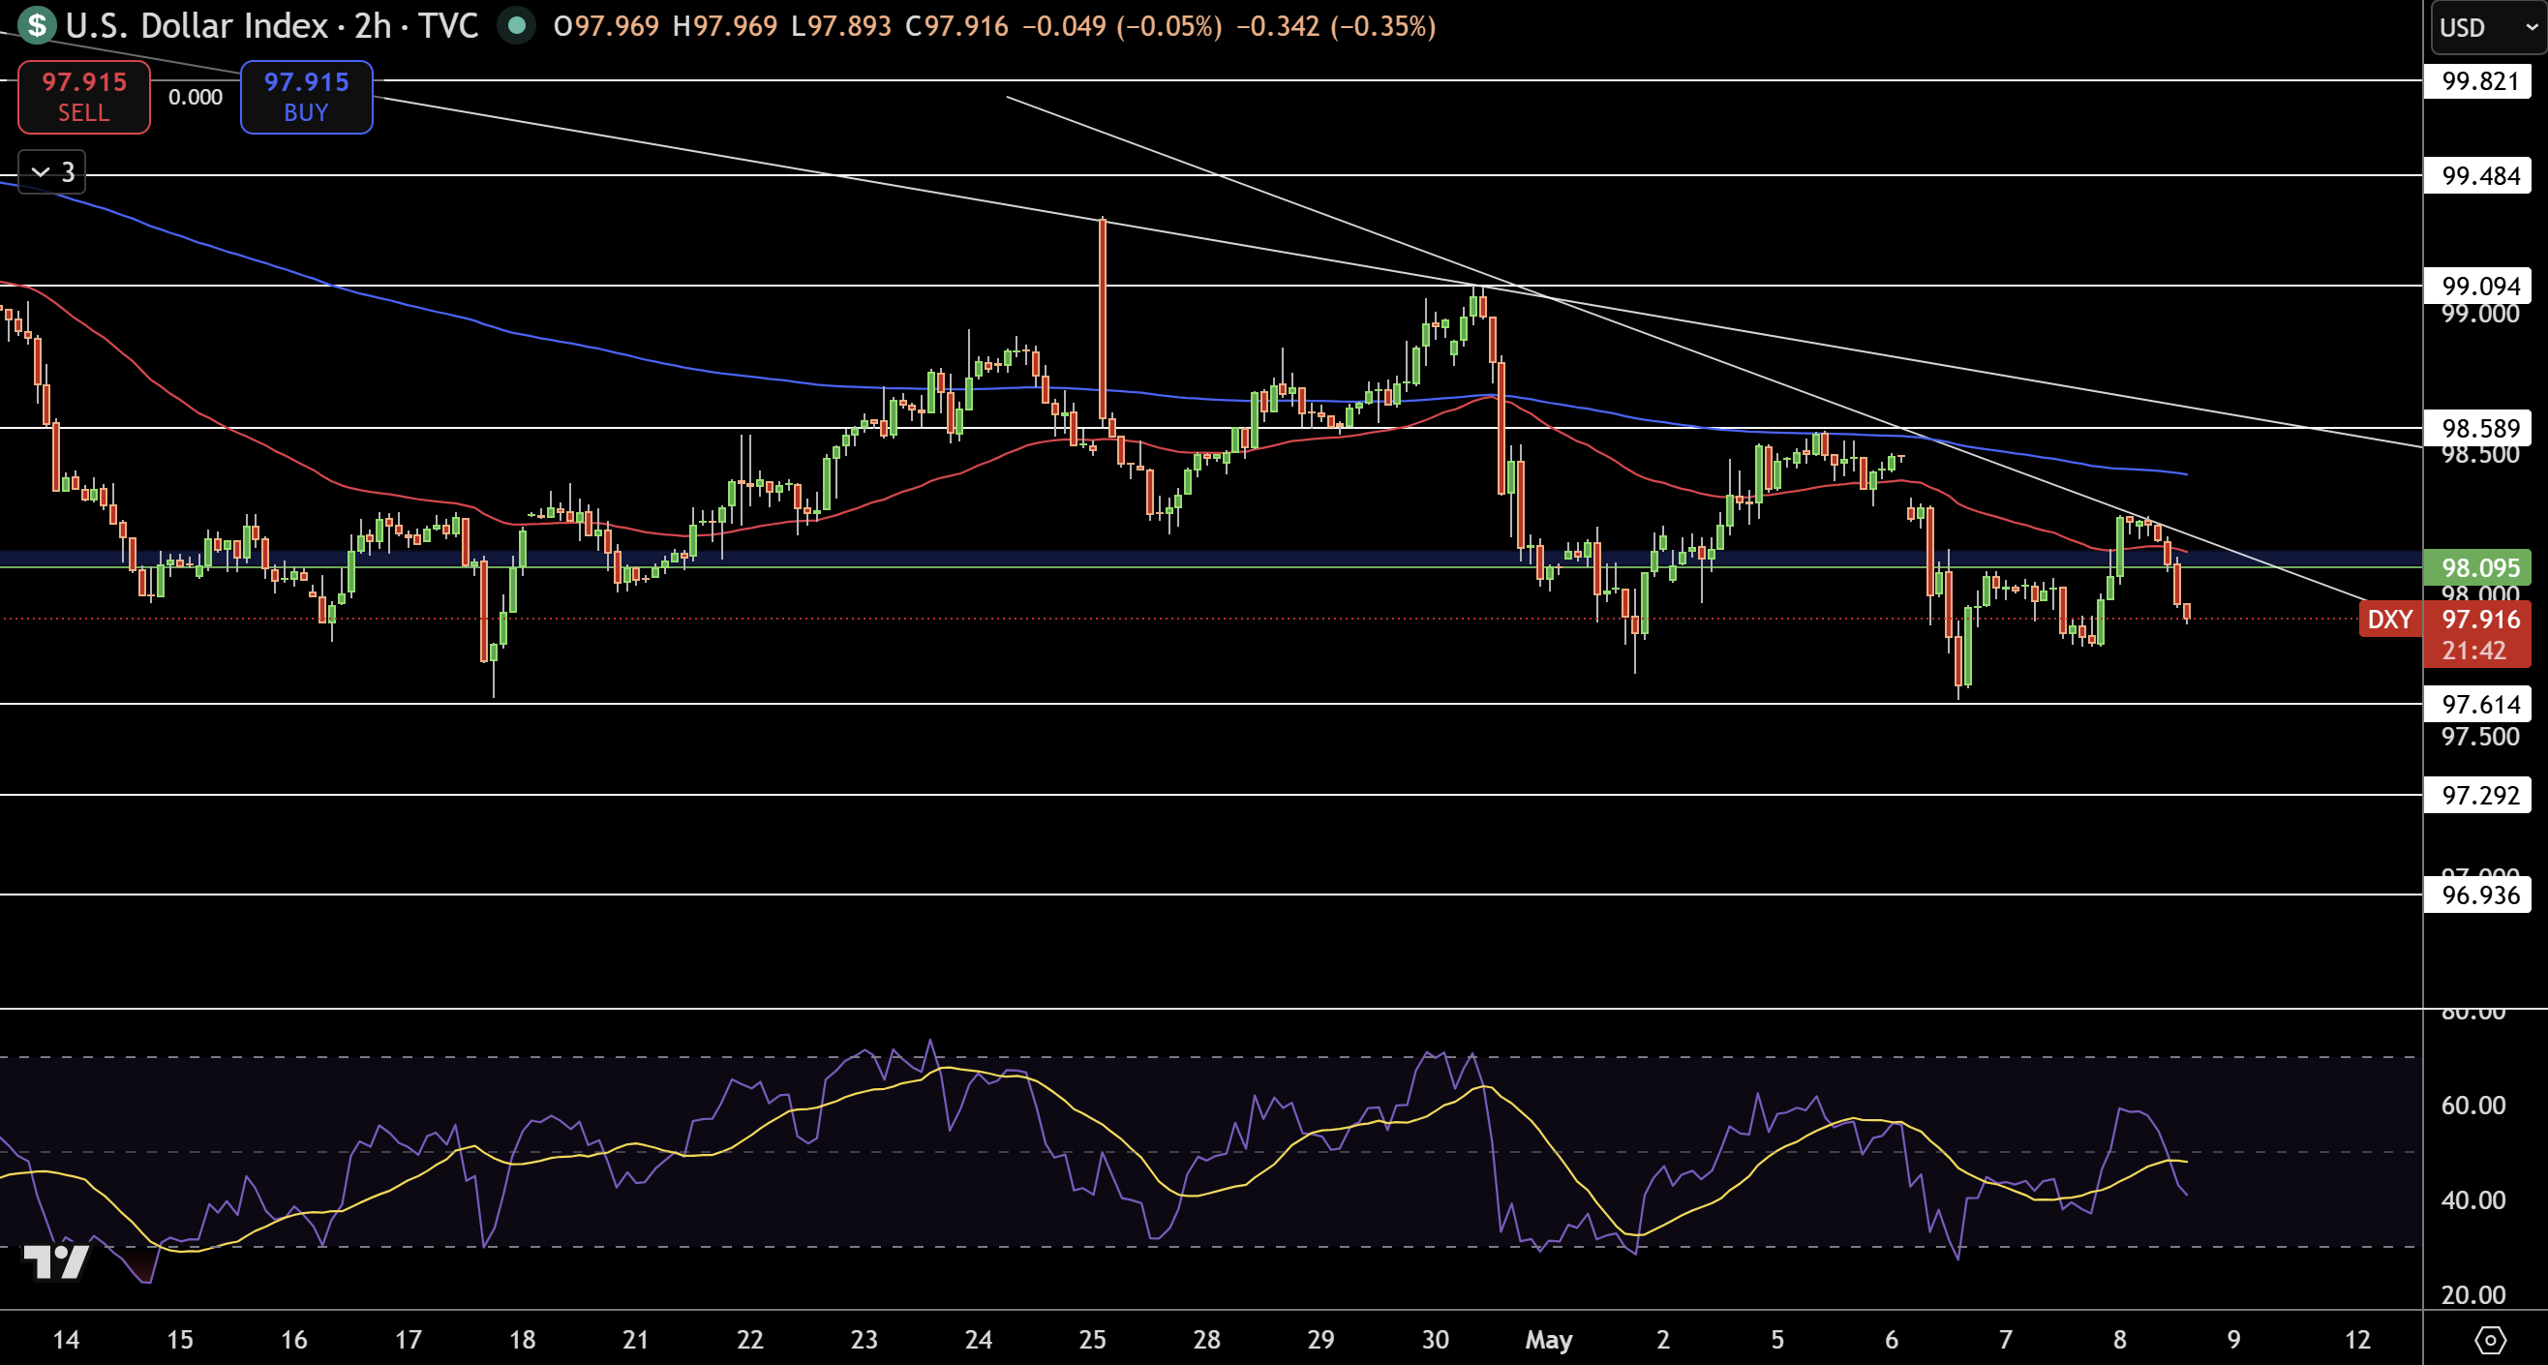Click the TradingView logo watermark icon
Image resolution: width=2548 pixels, height=1365 pixels.
coord(55,1261)
